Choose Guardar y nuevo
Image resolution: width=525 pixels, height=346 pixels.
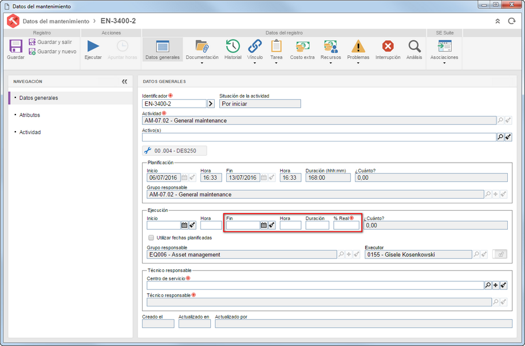click(53, 52)
